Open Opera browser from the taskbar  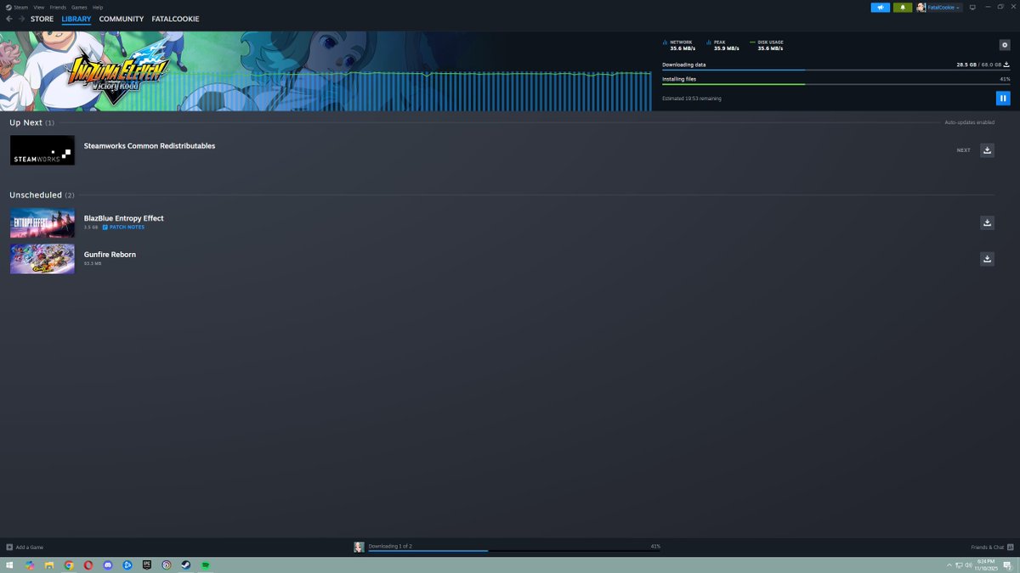click(88, 565)
